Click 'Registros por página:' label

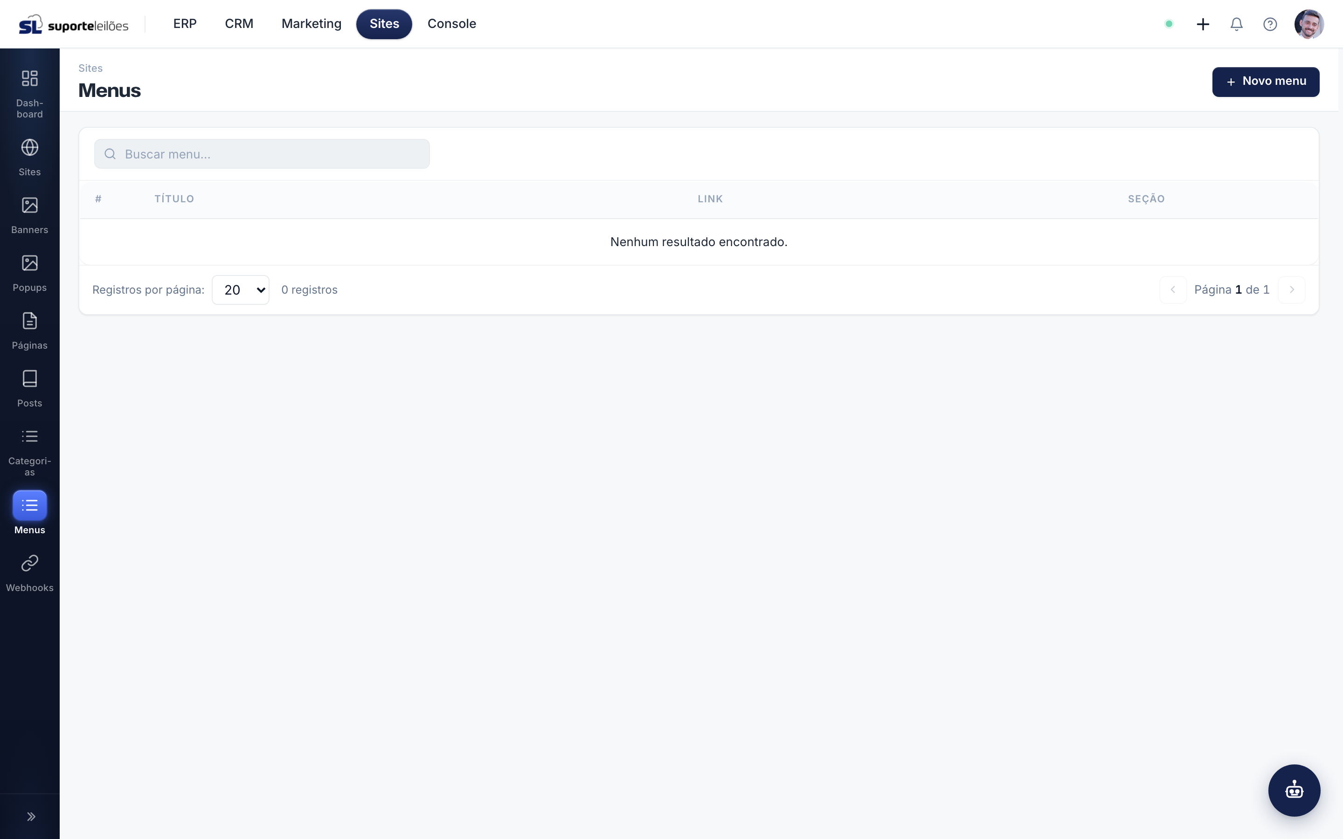[x=148, y=289]
